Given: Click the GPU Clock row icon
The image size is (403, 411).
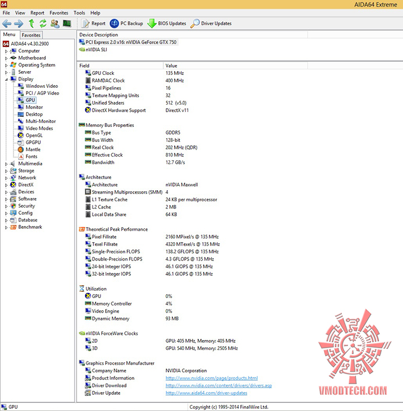Looking at the screenshot, I should (x=88, y=73).
